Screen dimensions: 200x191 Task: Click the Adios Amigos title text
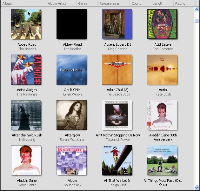pyautogui.click(x=27, y=90)
